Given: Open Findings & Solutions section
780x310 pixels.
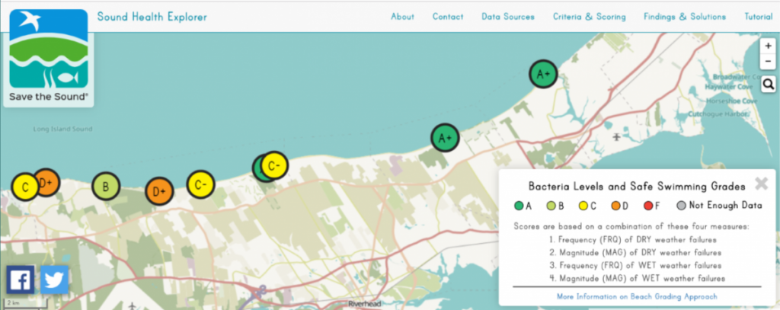Looking at the screenshot, I should [684, 17].
